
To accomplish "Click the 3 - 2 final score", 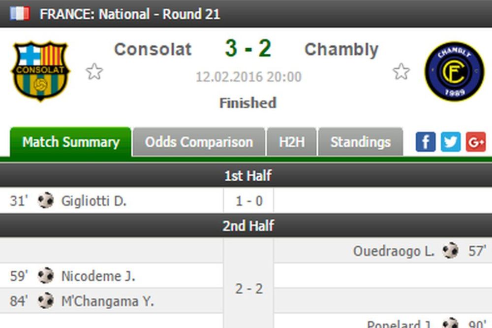I will 248,49.
